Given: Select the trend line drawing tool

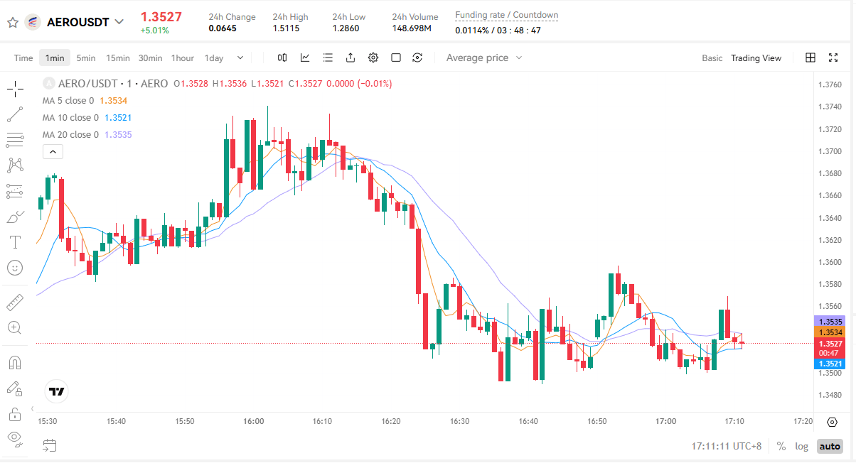Looking at the screenshot, I should 15,114.
